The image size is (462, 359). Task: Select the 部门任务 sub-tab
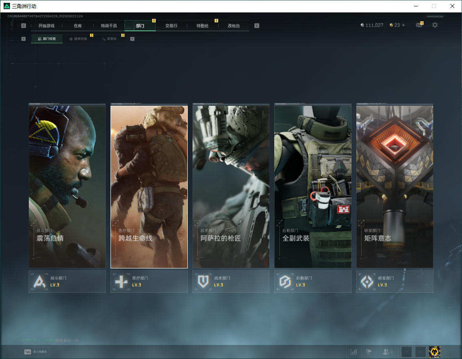pyautogui.click(x=47, y=38)
